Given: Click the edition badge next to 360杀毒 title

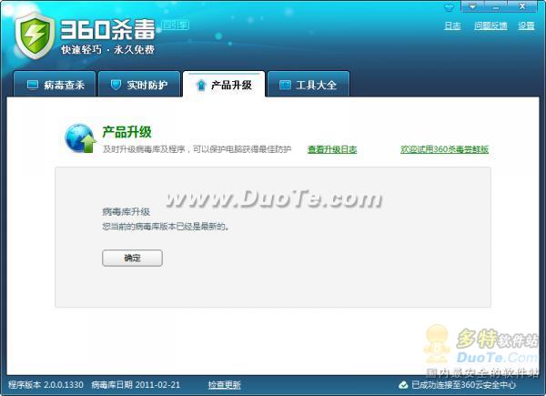Looking at the screenshot, I should [x=176, y=25].
